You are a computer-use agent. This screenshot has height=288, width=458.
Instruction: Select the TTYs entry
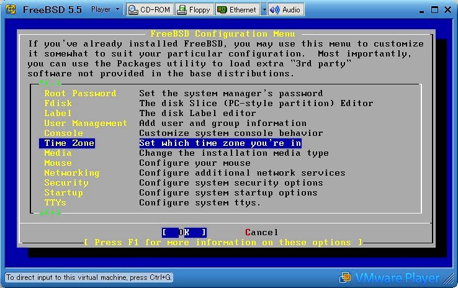(x=55, y=202)
